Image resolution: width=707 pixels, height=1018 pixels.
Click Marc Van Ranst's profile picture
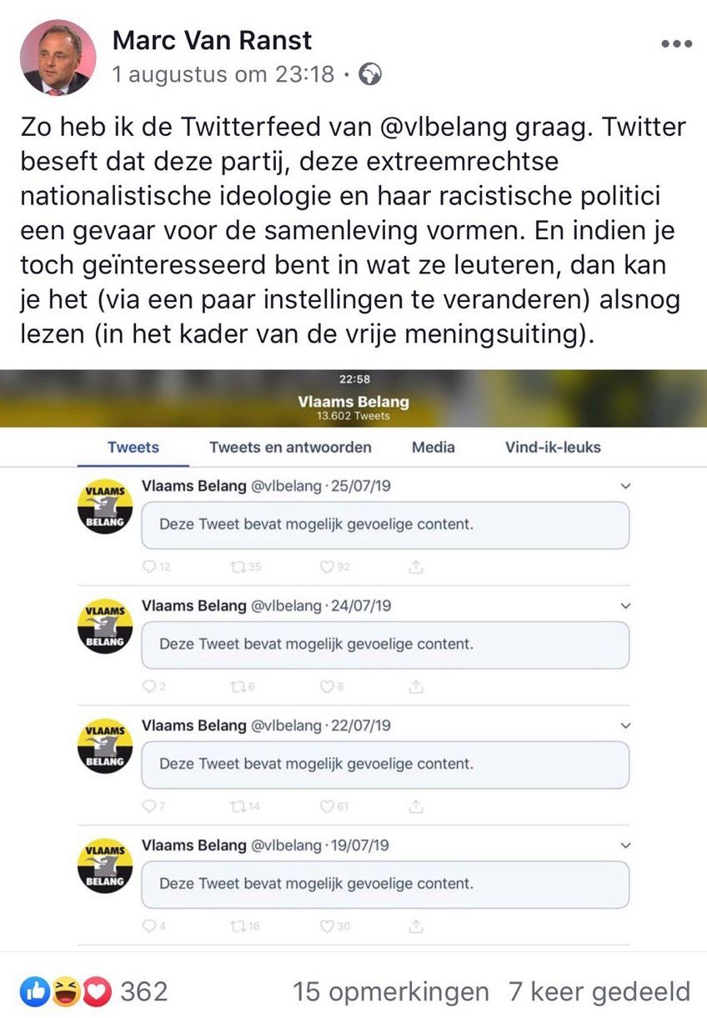[58, 58]
